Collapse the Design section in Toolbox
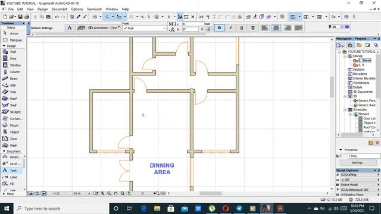This screenshot has width=381, height=214. 4,46
